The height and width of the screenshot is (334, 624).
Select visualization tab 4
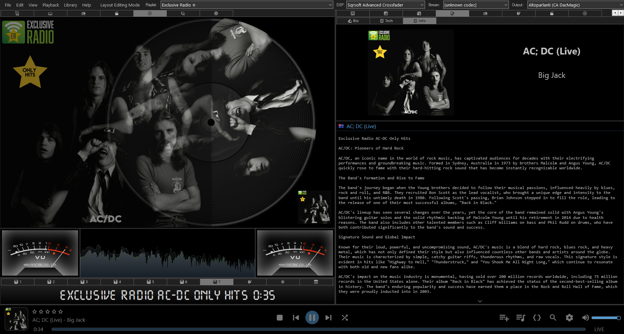(x=117, y=282)
